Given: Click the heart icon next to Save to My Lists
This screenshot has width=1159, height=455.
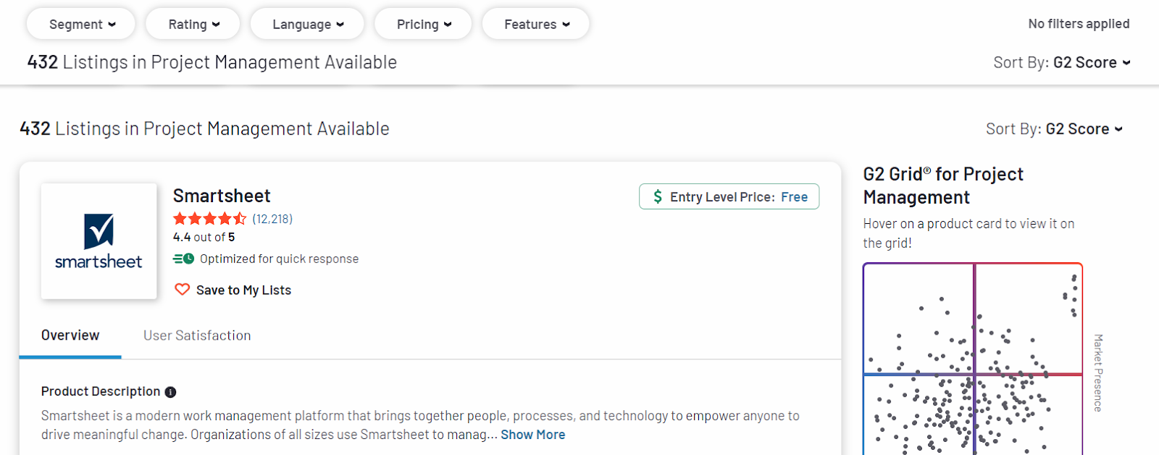Looking at the screenshot, I should (182, 289).
